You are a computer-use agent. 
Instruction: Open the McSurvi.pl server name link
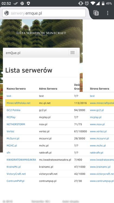pos(13,138)
